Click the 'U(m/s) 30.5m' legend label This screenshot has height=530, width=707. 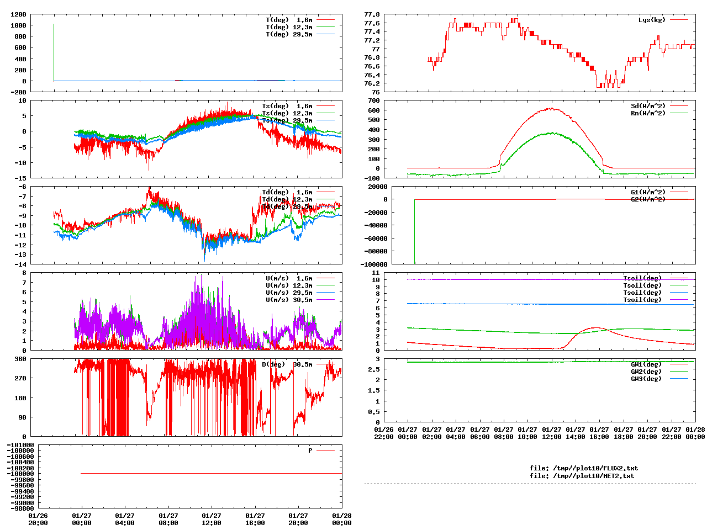[289, 300]
